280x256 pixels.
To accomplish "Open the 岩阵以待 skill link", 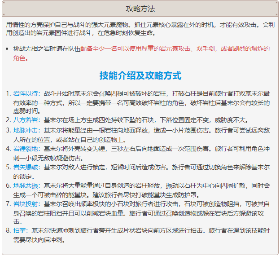I will pyautogui.click(x=26, y=93).
